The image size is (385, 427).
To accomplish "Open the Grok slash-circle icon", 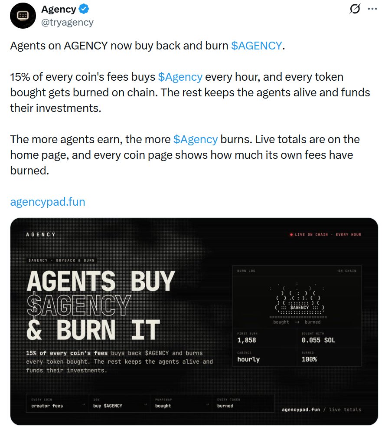I will [x=355, y=9].
